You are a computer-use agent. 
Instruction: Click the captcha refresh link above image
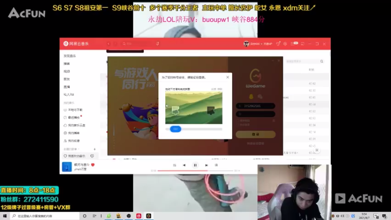(219, 89)
